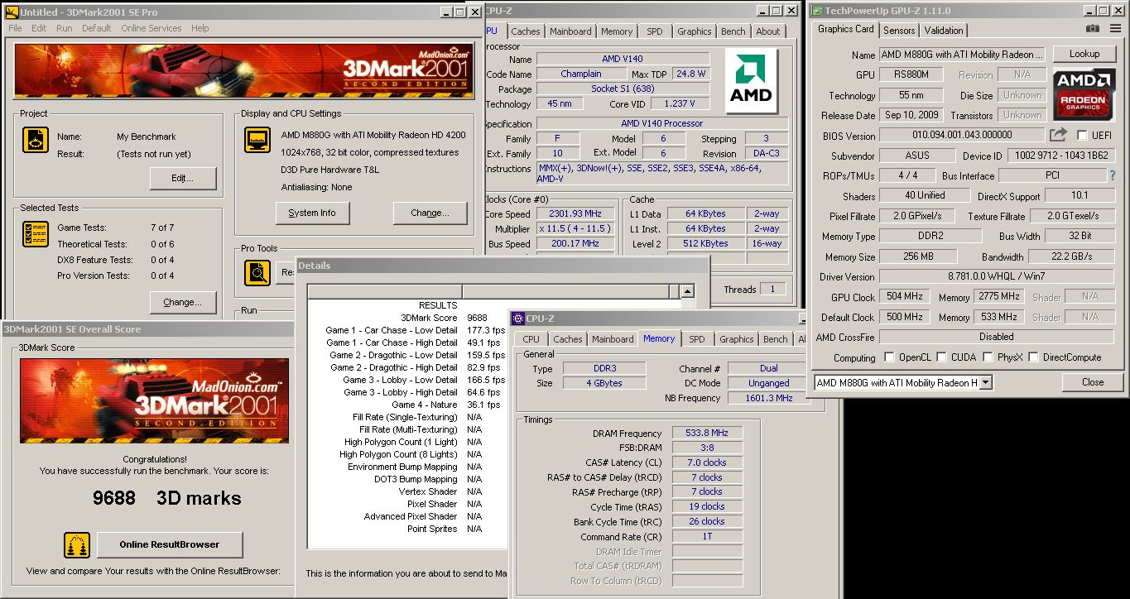Click the Lookup button in GPU-Z
Image resolution: width=1130 pixels, height=599 pixels.
coord(1084,54)
